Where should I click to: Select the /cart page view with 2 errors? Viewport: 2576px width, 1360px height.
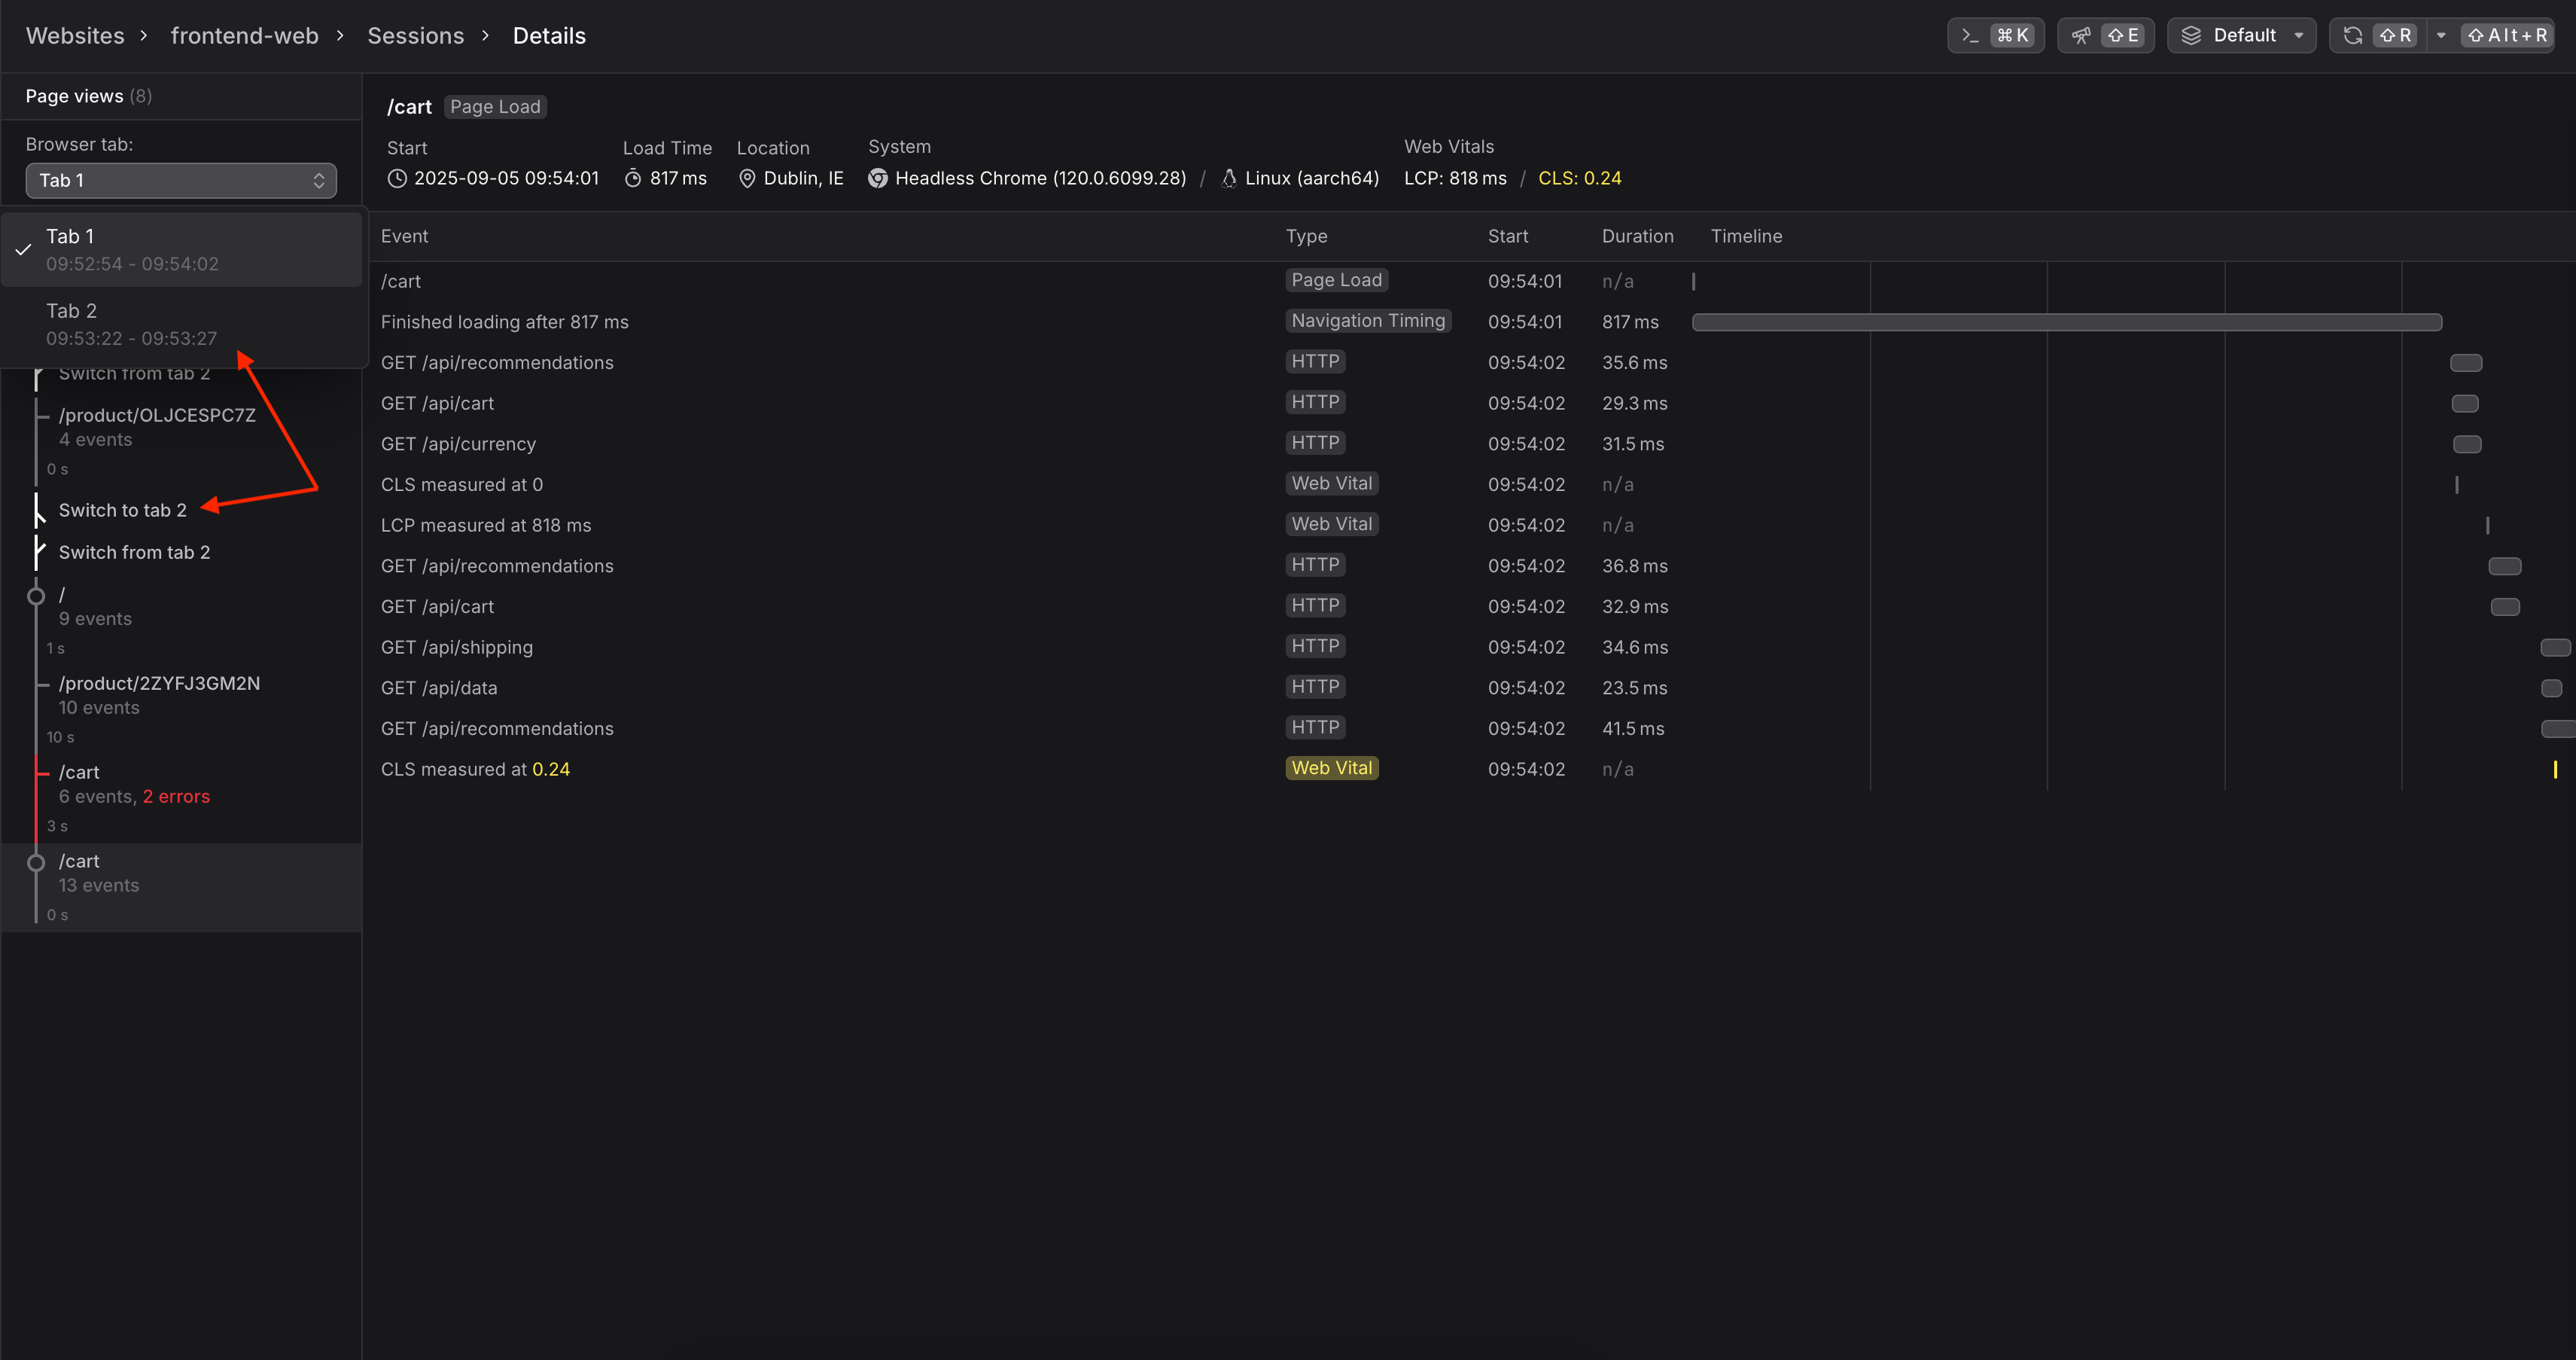coord(134,784)
